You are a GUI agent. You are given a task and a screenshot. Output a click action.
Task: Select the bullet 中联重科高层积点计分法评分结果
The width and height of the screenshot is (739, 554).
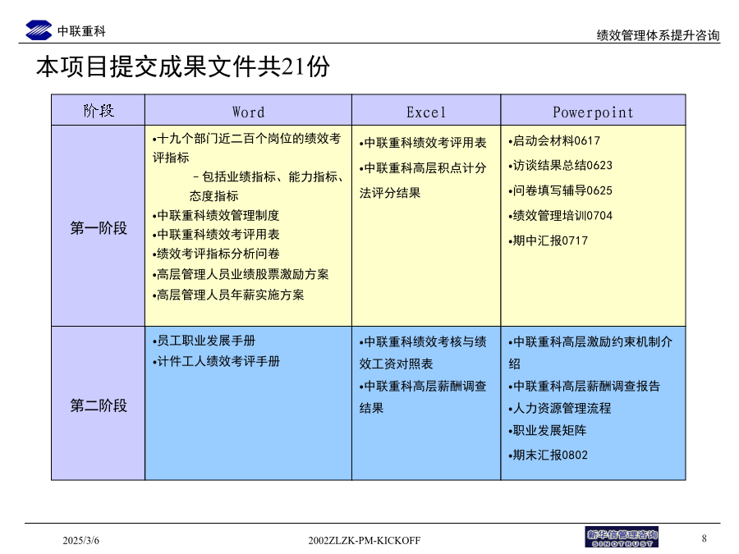point(423,181)
